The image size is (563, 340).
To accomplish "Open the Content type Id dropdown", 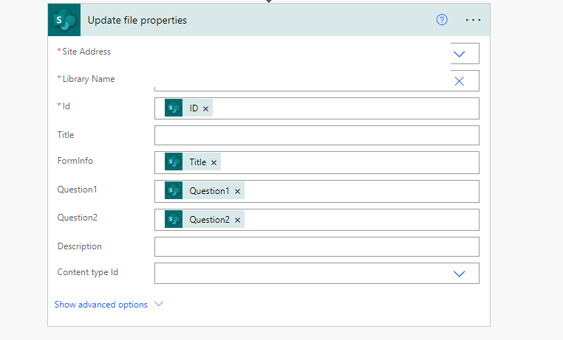I will 459,273.
